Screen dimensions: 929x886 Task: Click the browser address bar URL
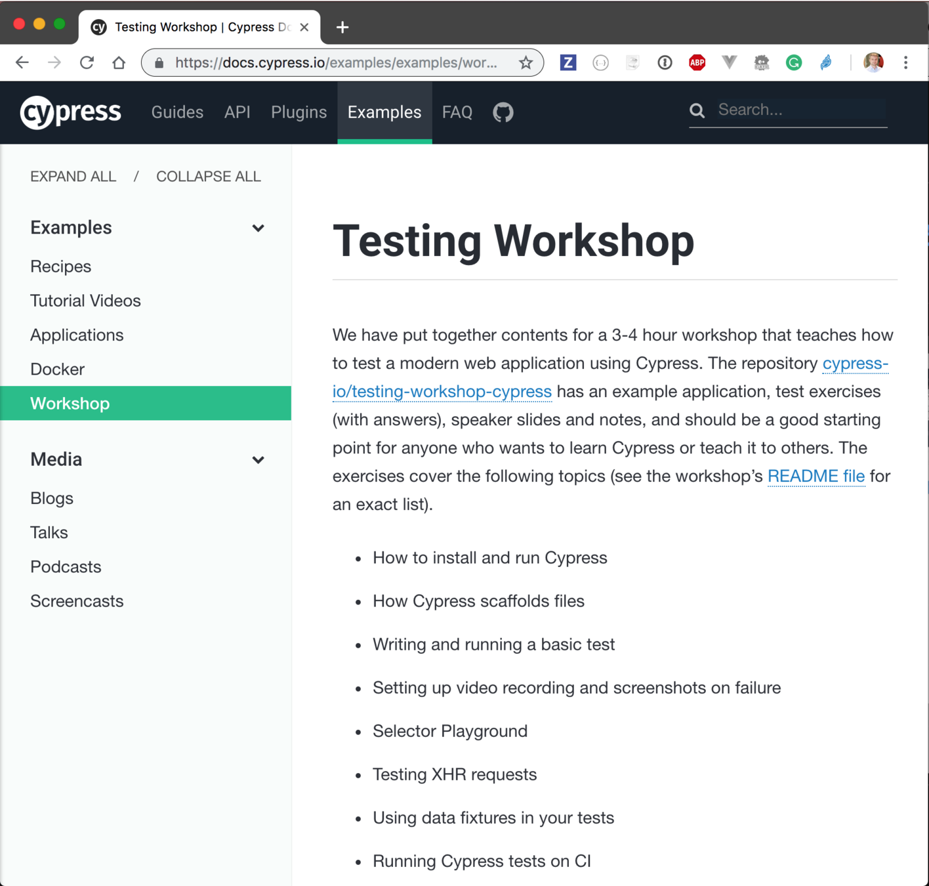[336, 62]
